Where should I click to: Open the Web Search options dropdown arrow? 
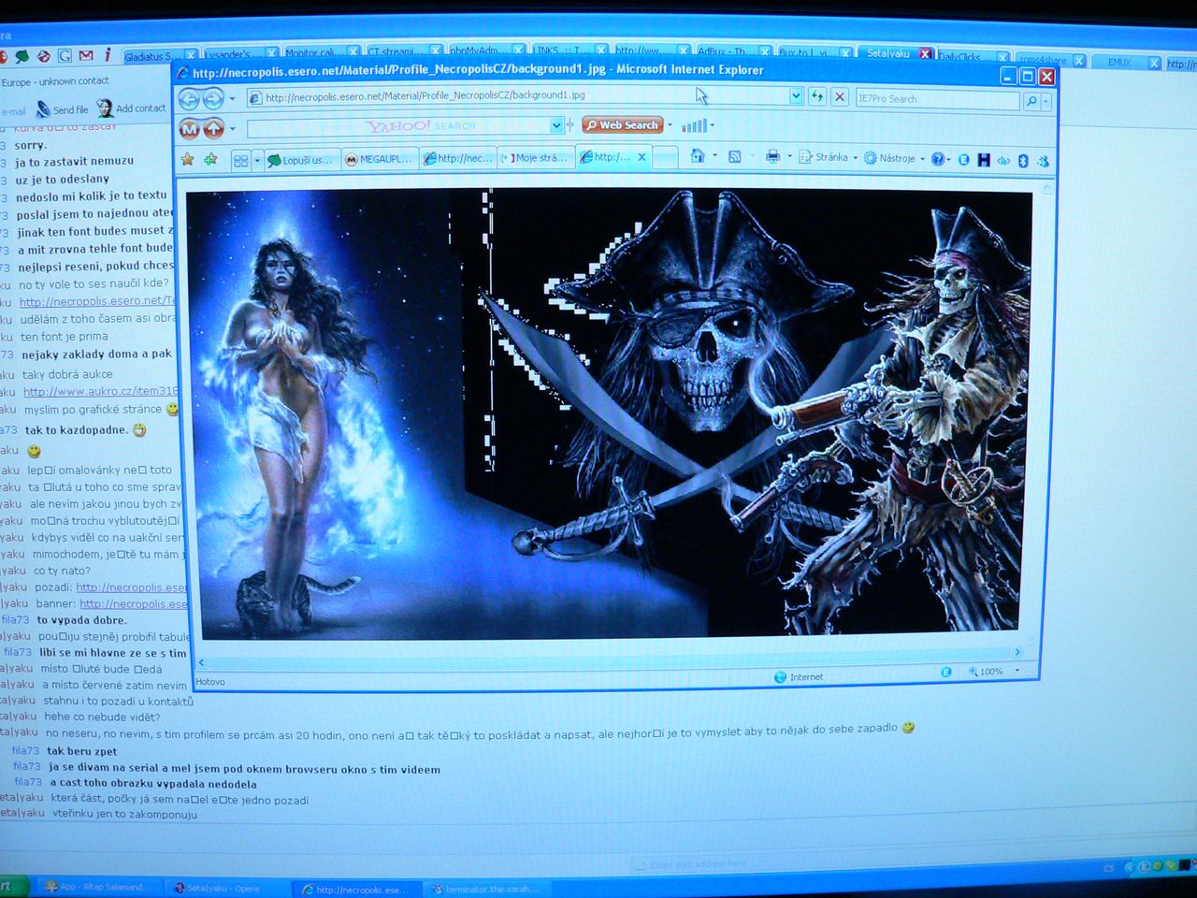pyautogui.click(x=671, y=124)
